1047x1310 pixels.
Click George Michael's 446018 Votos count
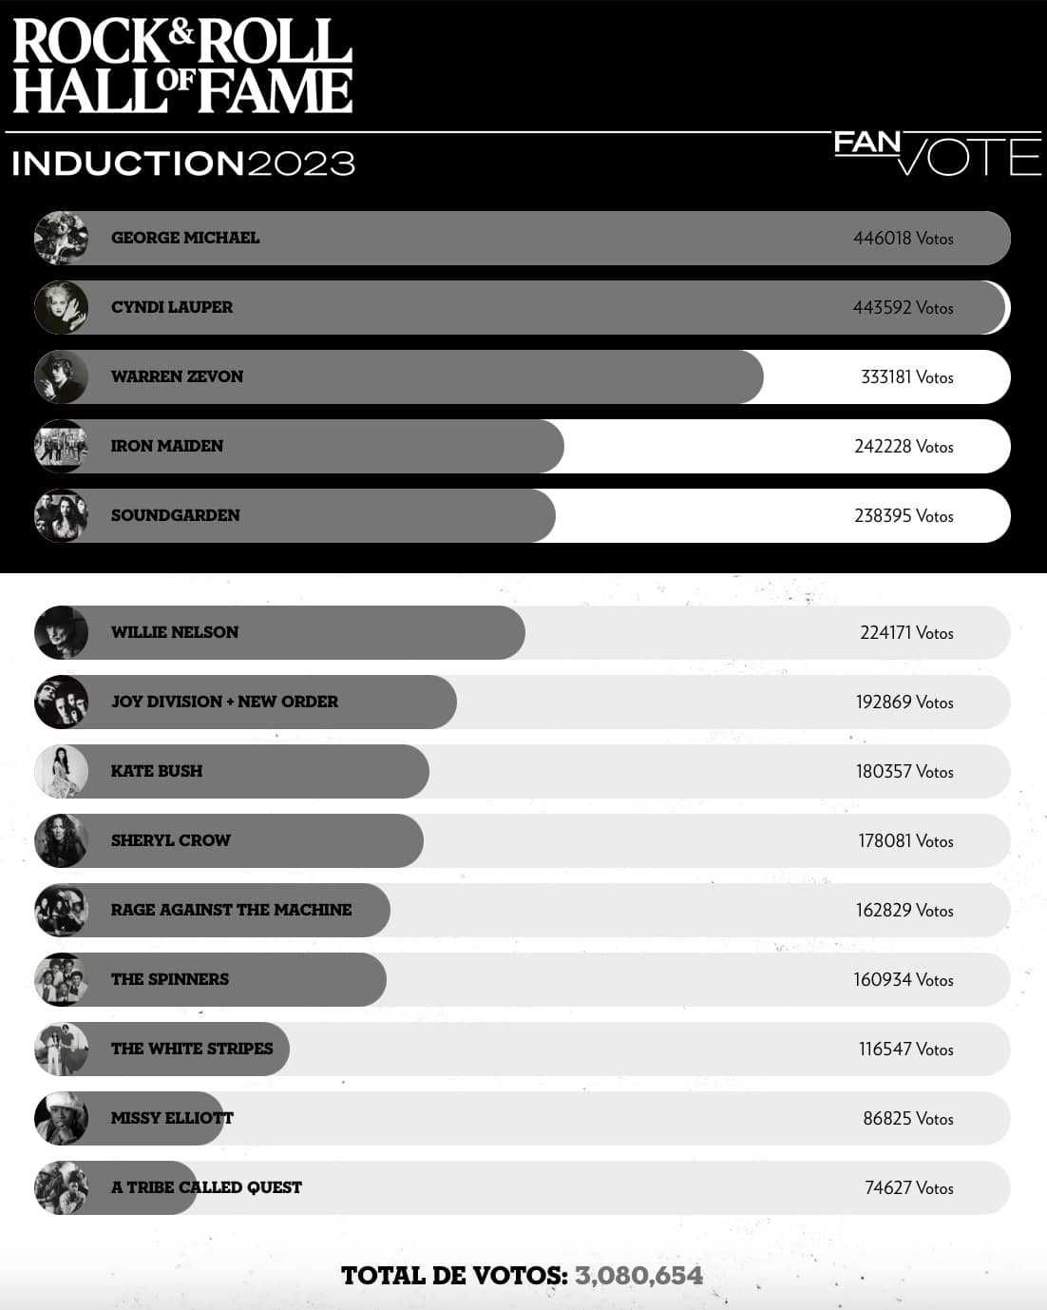point(903,239)
